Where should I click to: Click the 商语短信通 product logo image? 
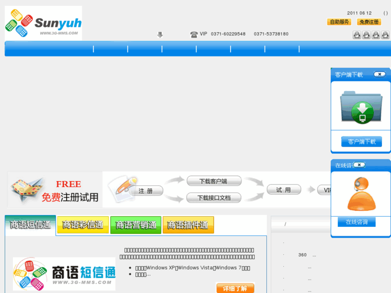pos(64,274)
